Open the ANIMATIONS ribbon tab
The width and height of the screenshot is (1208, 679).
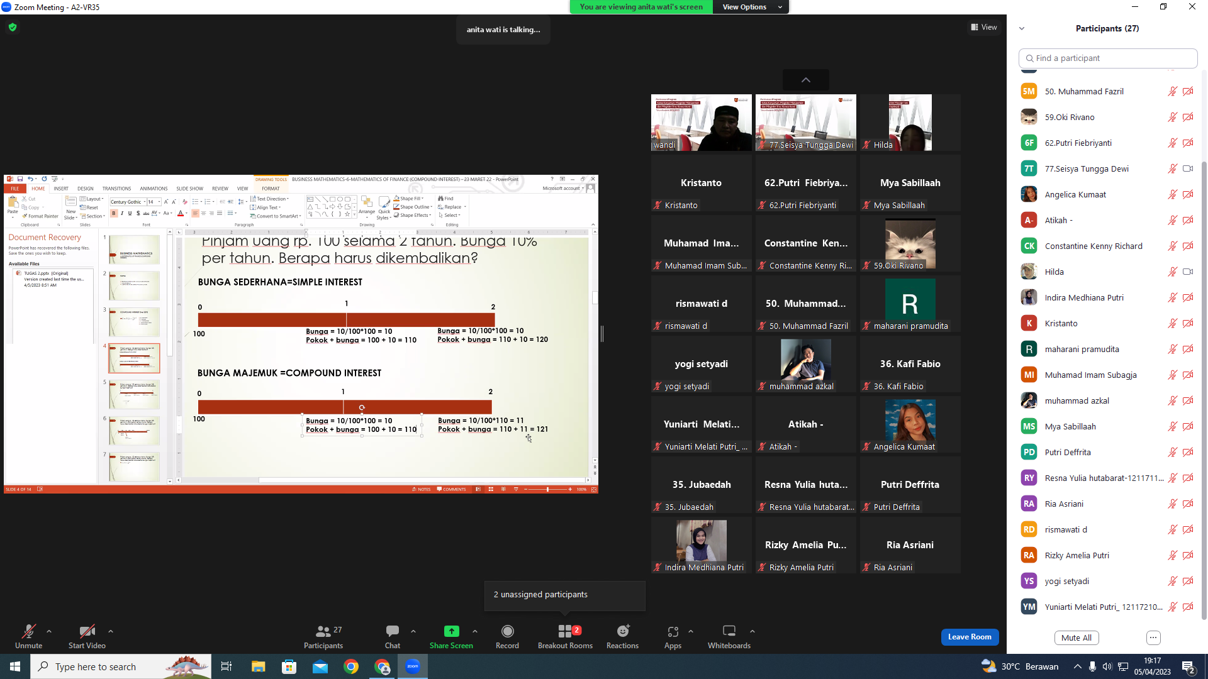coord(154,189)
